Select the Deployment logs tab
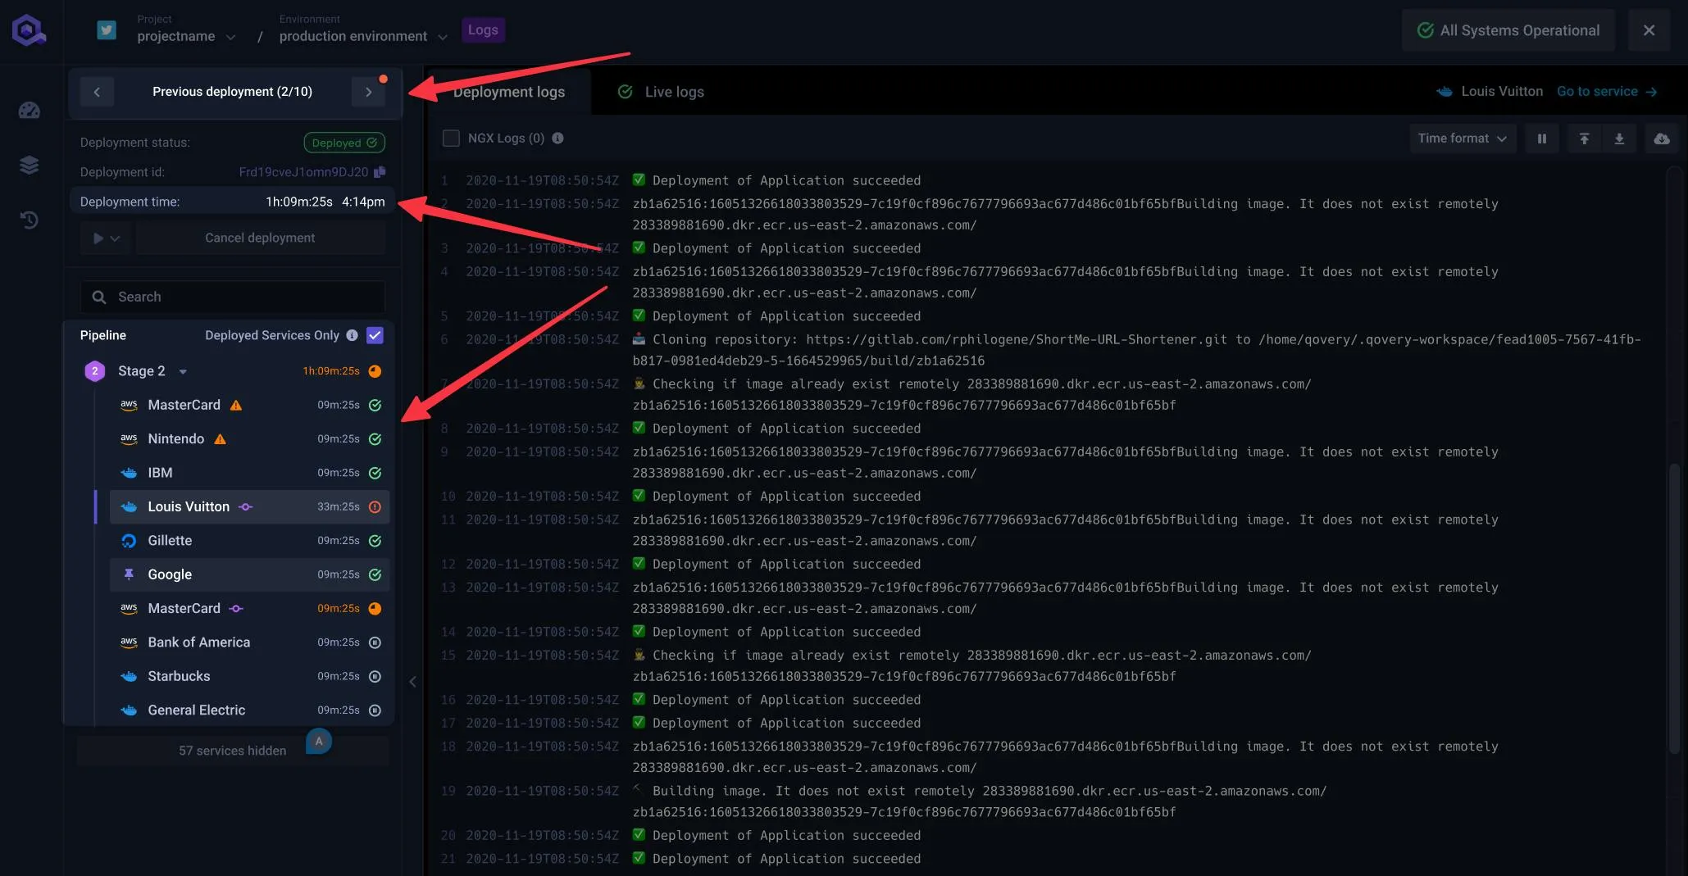Screen dimensions: 1688x876 coord(509,92)
